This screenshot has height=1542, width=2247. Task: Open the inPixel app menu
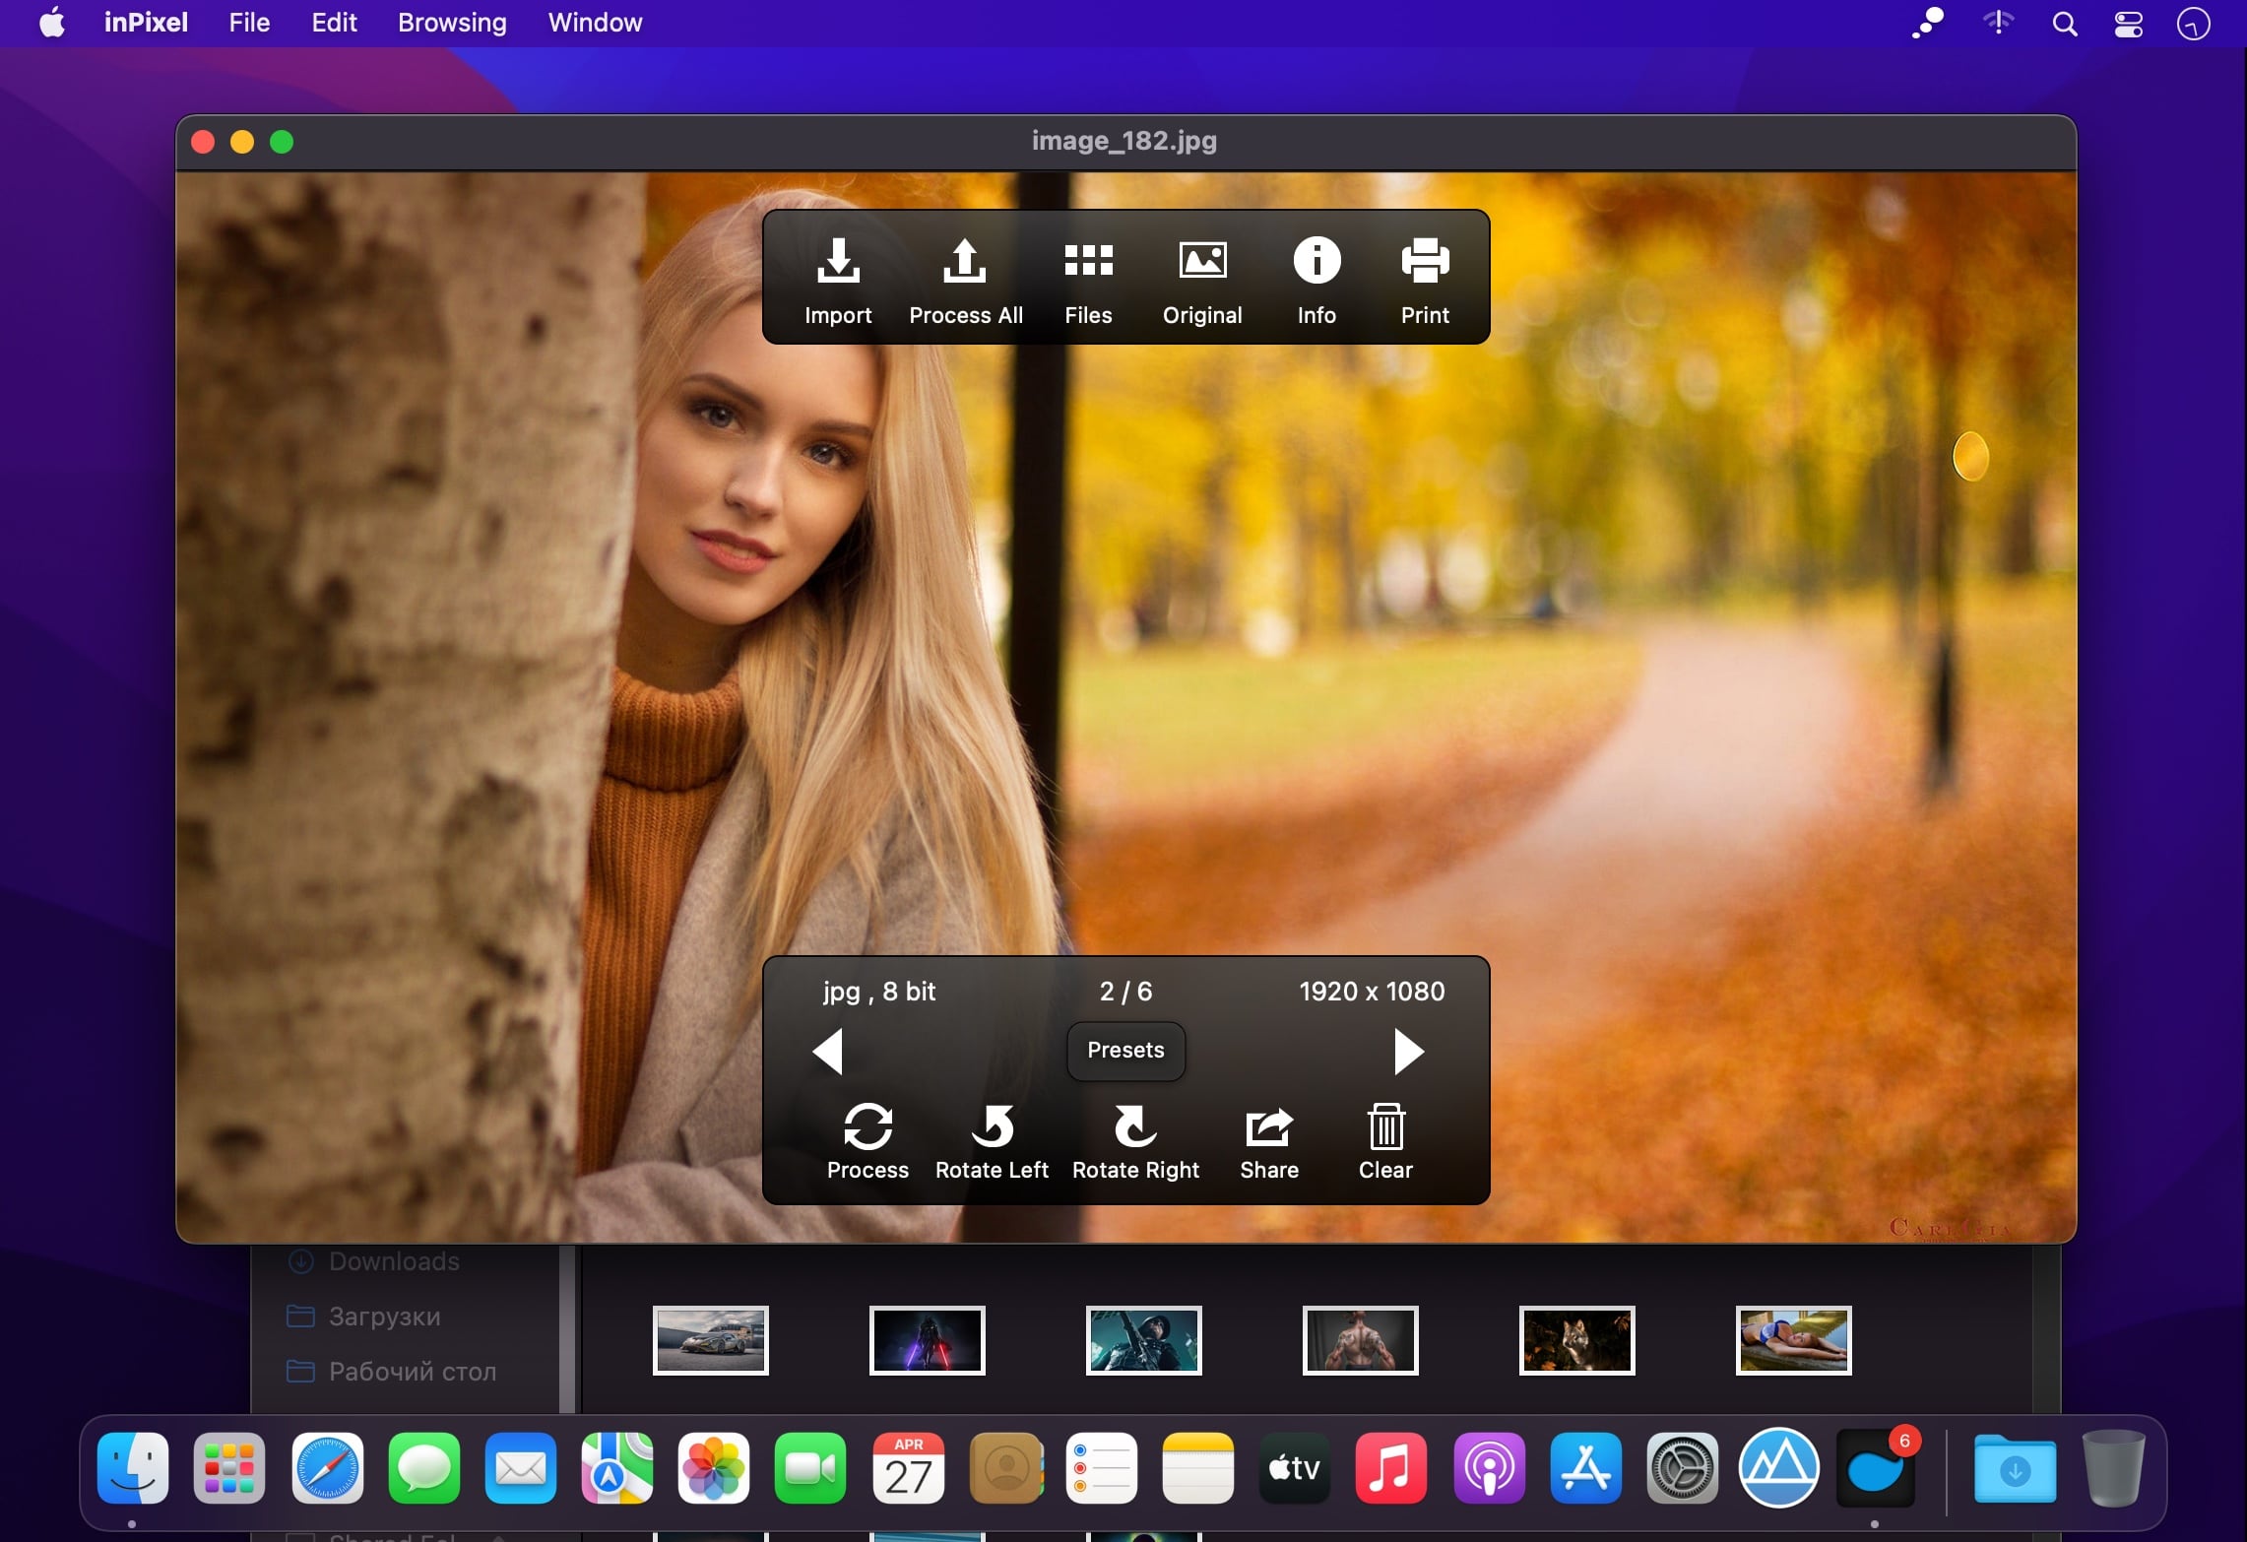pyautogui.click(x=146, y=23)
